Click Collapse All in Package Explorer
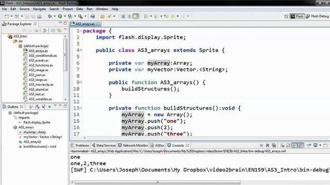330x185 pixels. (53, 31)
